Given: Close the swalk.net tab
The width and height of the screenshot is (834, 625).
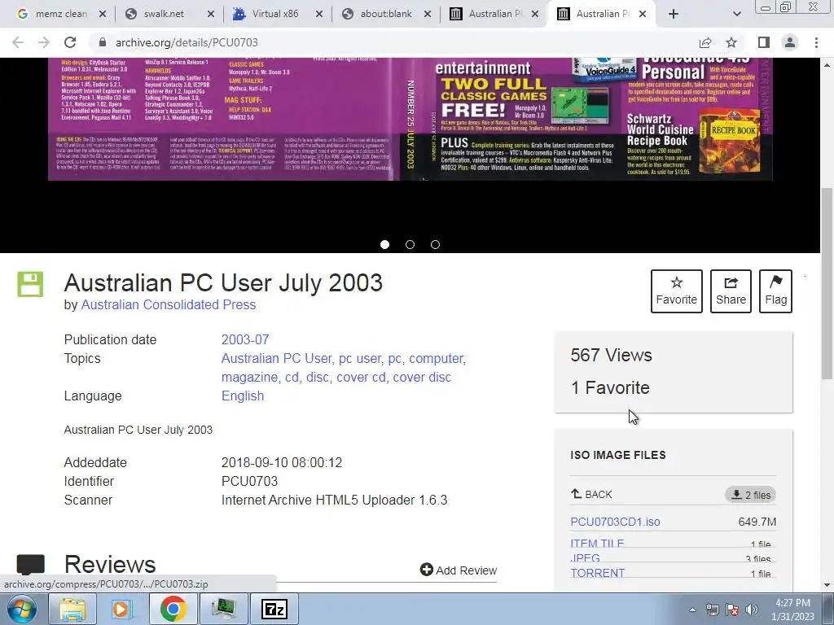Looking at the screenshot, I should pyautogui.click(x=211, y=14).
